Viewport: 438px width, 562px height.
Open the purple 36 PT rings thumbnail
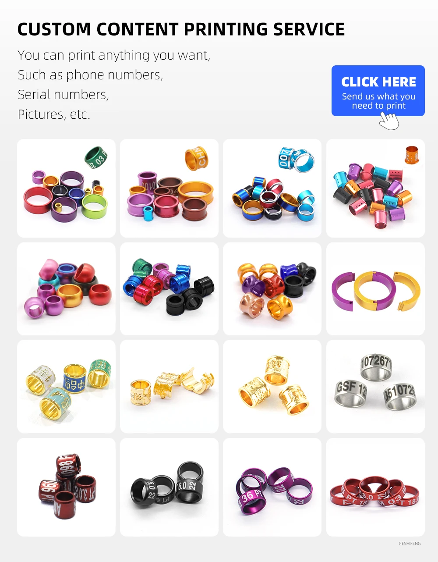[272, 487]
